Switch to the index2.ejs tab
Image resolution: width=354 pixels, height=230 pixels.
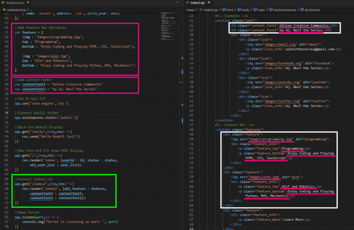198,3
